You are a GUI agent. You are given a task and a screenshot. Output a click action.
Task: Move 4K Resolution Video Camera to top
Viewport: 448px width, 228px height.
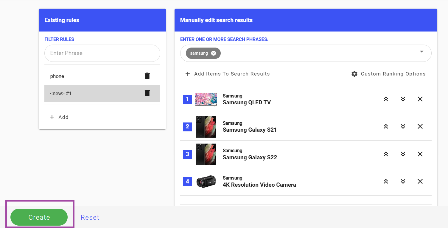pos(386,181)
